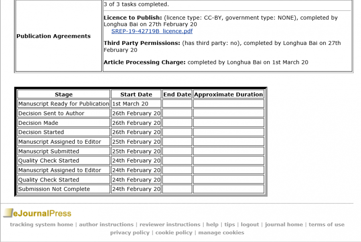Select the Manuscript Ready for Publication row
The image size is (361, 242).
(63, 104)
